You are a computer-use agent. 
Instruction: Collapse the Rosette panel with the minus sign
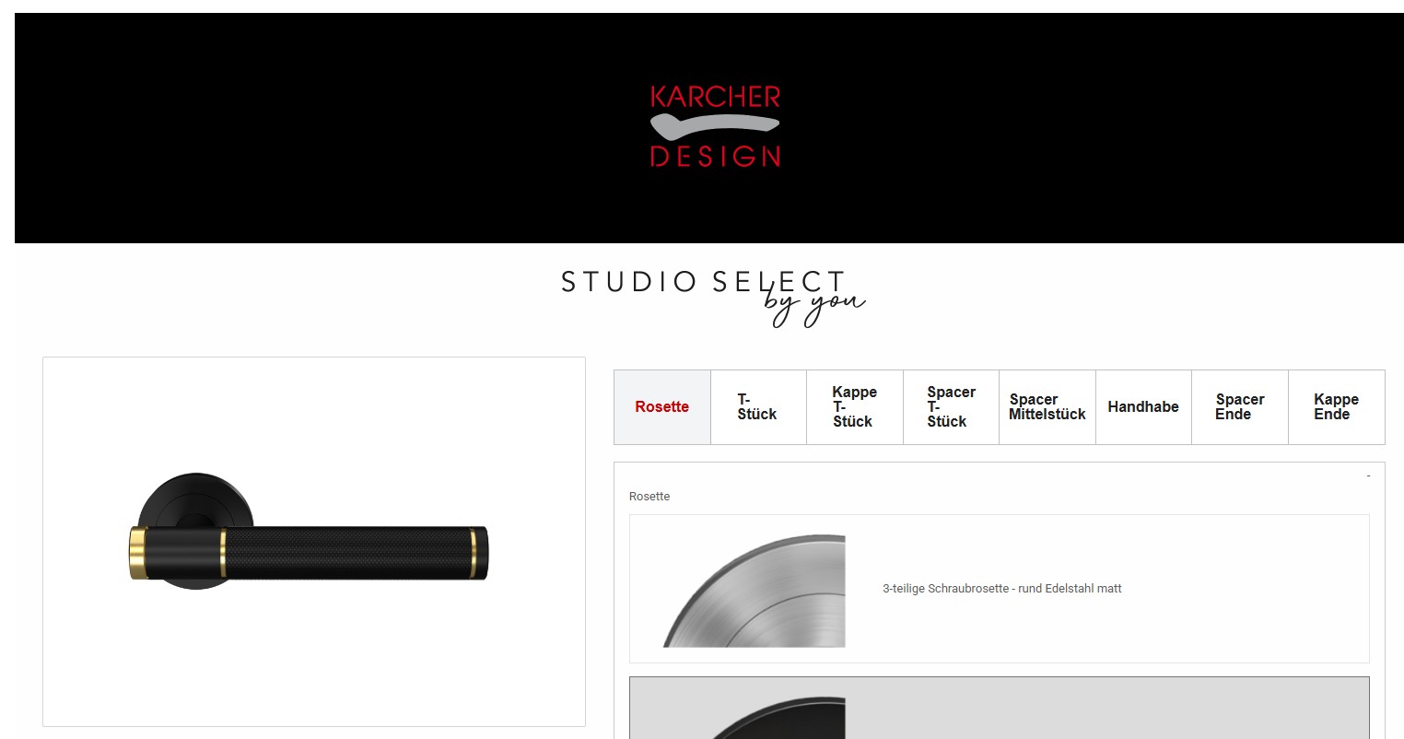click(x=1368, y=475)
